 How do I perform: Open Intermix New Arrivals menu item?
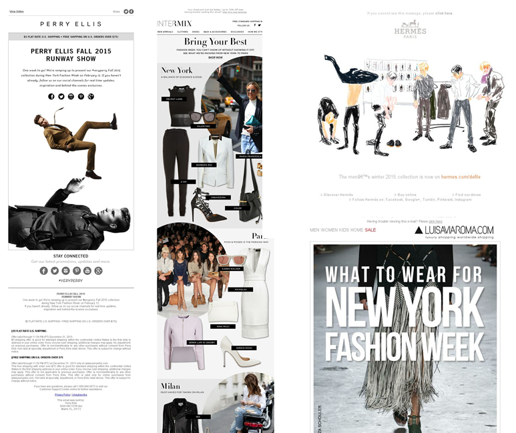click(165, 32)
